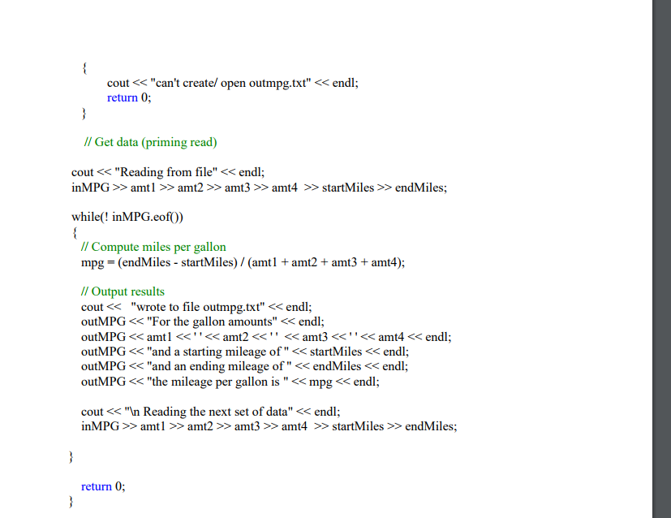Viewport: 671px width, 518px height.
Task: Click the final blue return keyword before the last brace
Action: (97, 486)
